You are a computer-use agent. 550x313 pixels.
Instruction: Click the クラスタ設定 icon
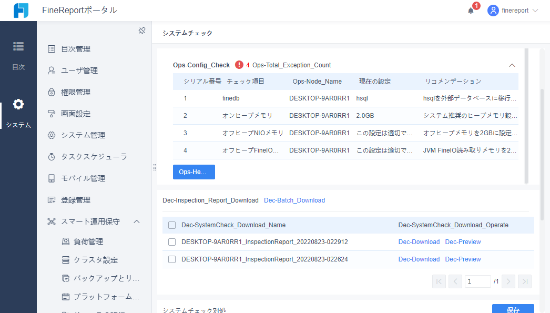point(66,260)
